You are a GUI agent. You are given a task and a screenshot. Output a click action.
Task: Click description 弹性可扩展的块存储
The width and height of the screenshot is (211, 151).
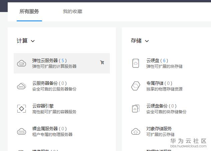tap(165, 66)
